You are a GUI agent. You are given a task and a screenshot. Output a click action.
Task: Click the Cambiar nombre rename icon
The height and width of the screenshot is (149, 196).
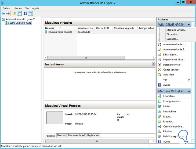159,126
